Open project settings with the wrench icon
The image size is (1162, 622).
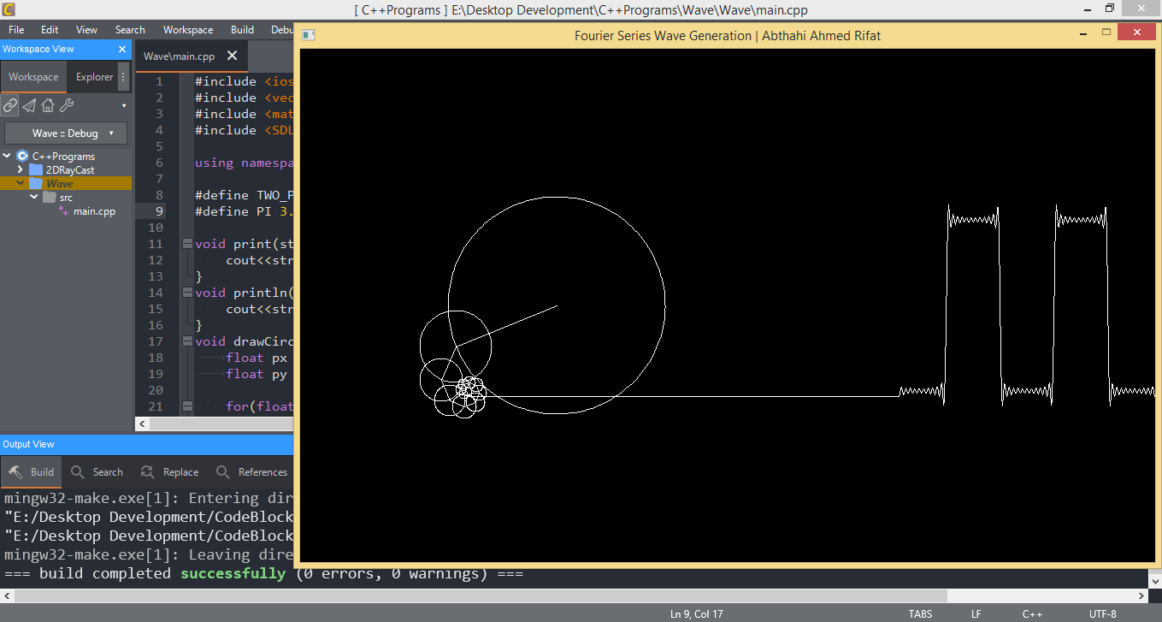pos(67,105)
